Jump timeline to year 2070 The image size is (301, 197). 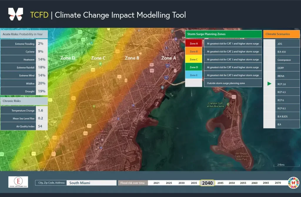(278, 183)
